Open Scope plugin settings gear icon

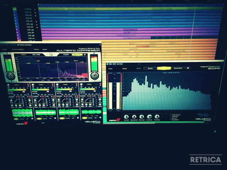coord(188,68)
